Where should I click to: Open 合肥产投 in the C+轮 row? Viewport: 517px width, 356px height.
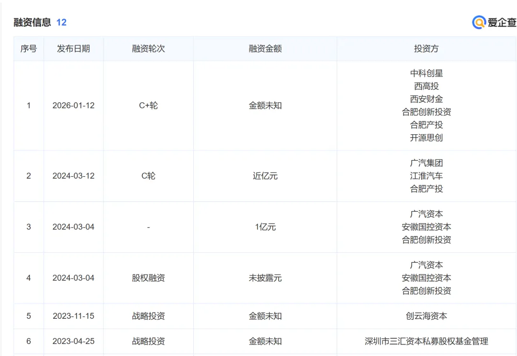coord(427,125)
